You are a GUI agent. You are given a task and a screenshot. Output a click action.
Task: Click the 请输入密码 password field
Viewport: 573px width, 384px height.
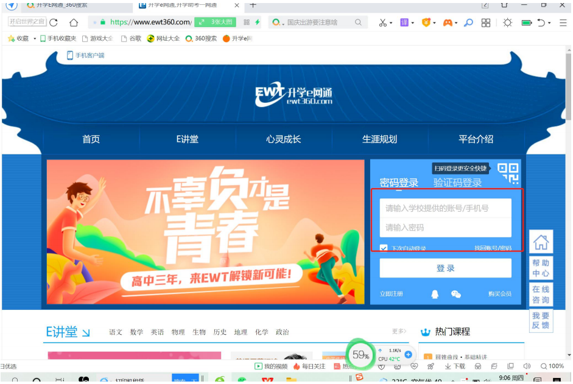coord(446,228)
